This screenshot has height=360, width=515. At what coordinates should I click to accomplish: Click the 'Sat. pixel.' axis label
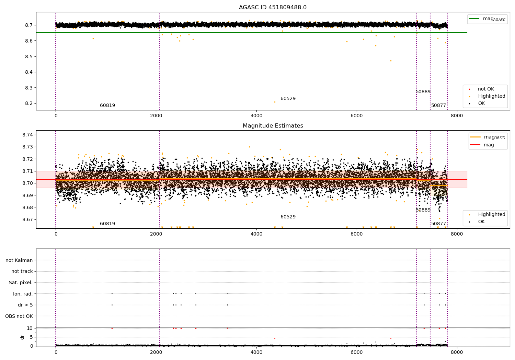[21, 283]
